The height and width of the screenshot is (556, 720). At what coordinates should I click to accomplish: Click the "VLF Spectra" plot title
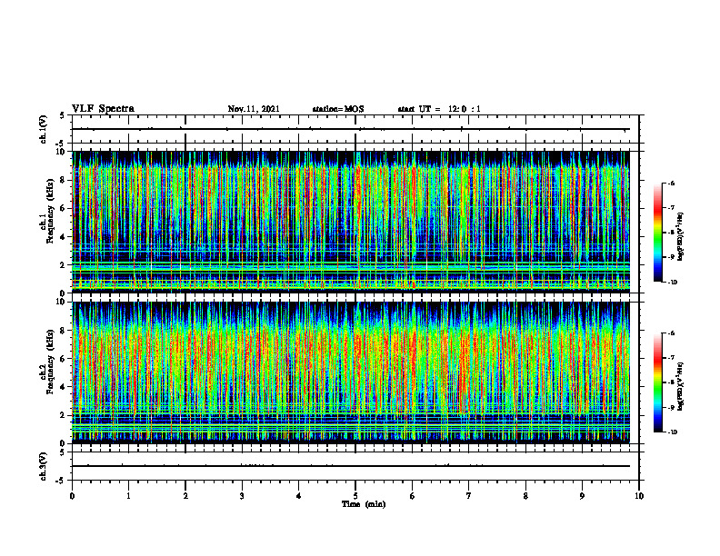(103, 109)
